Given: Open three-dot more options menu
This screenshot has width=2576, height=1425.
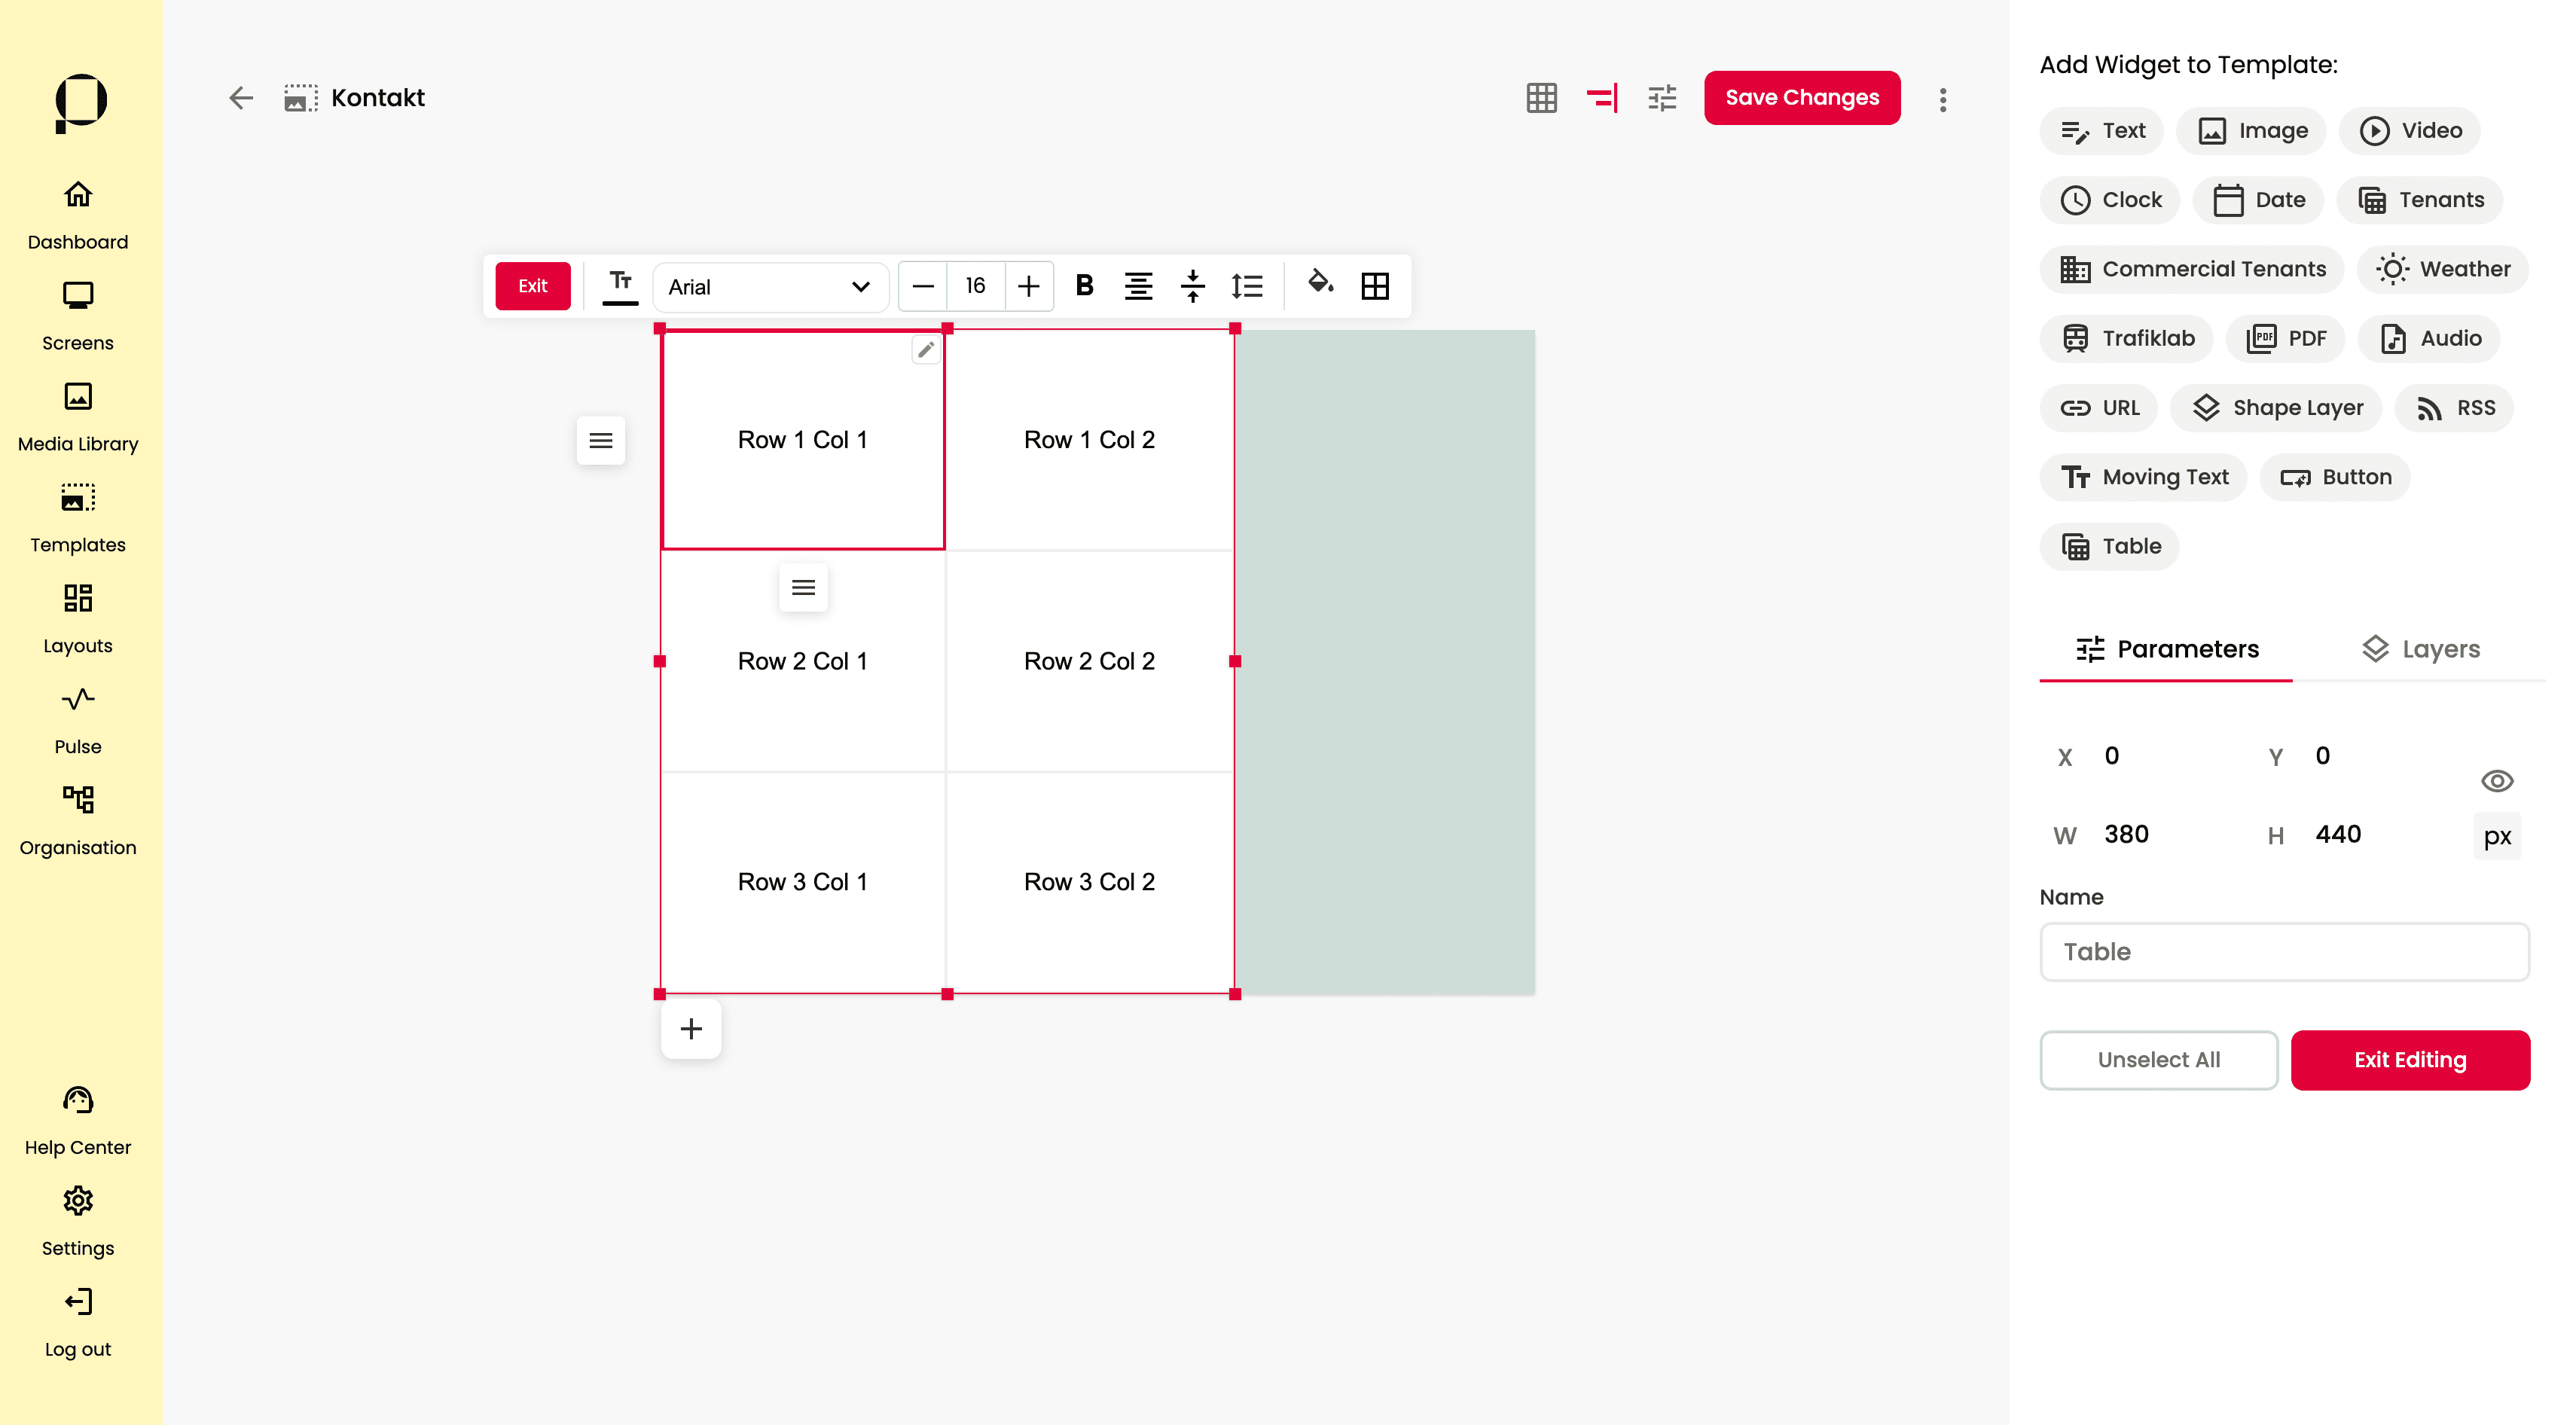Looking at the screenshot, I should pyautogui.click(x=1942, y=99).
